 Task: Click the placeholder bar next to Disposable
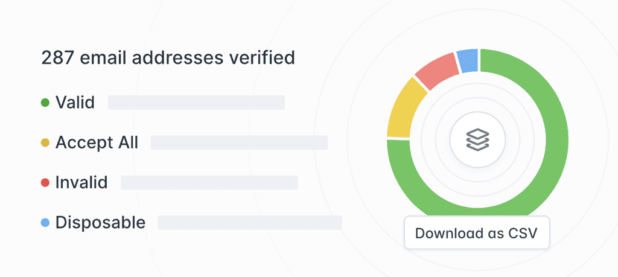(250, 222)
